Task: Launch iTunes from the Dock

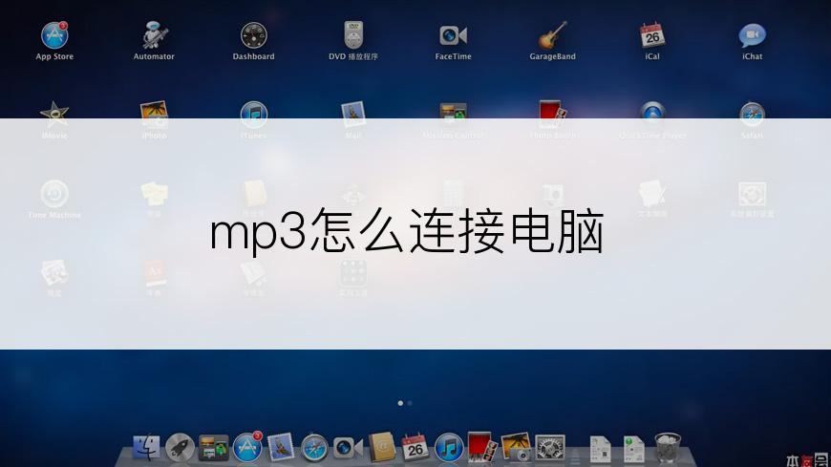Action: (449, 447)
